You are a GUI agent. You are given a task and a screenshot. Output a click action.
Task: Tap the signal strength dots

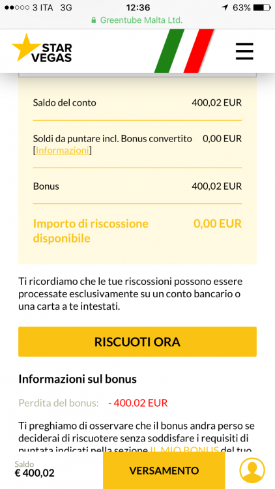click(x=17, y=7)
